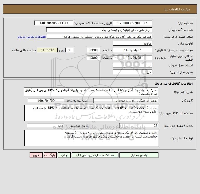Click the شماره نیاز label
Screen dimensions: 200x194
(185, 23)
